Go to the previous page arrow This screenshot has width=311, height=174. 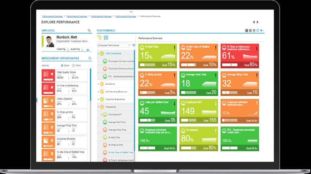254,22
